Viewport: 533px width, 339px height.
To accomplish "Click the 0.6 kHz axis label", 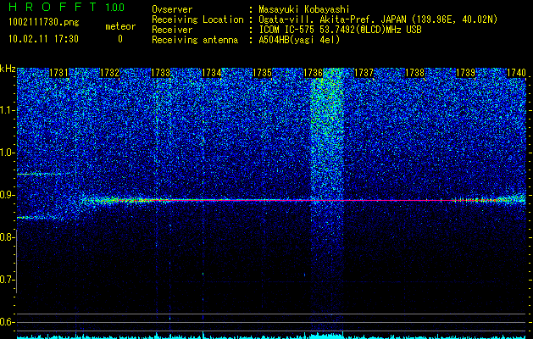I will [8, 322].
